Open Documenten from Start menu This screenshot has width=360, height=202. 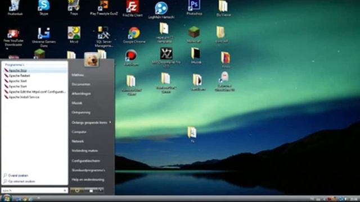tap(81, 84)
